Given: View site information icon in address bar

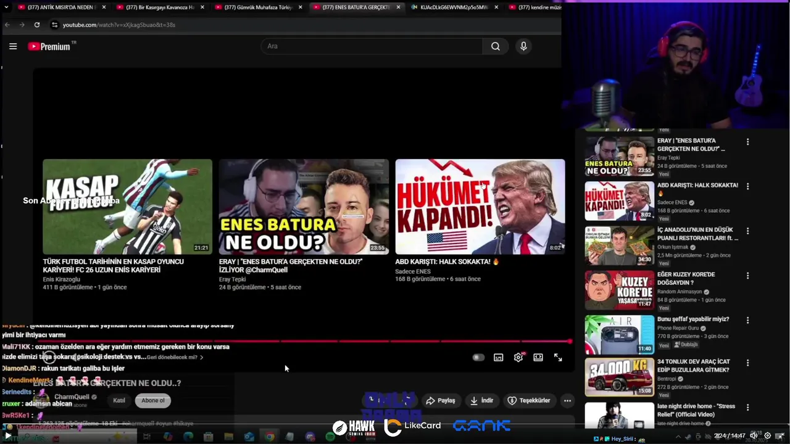Looking at the screenshot, I should pos(54,25).
